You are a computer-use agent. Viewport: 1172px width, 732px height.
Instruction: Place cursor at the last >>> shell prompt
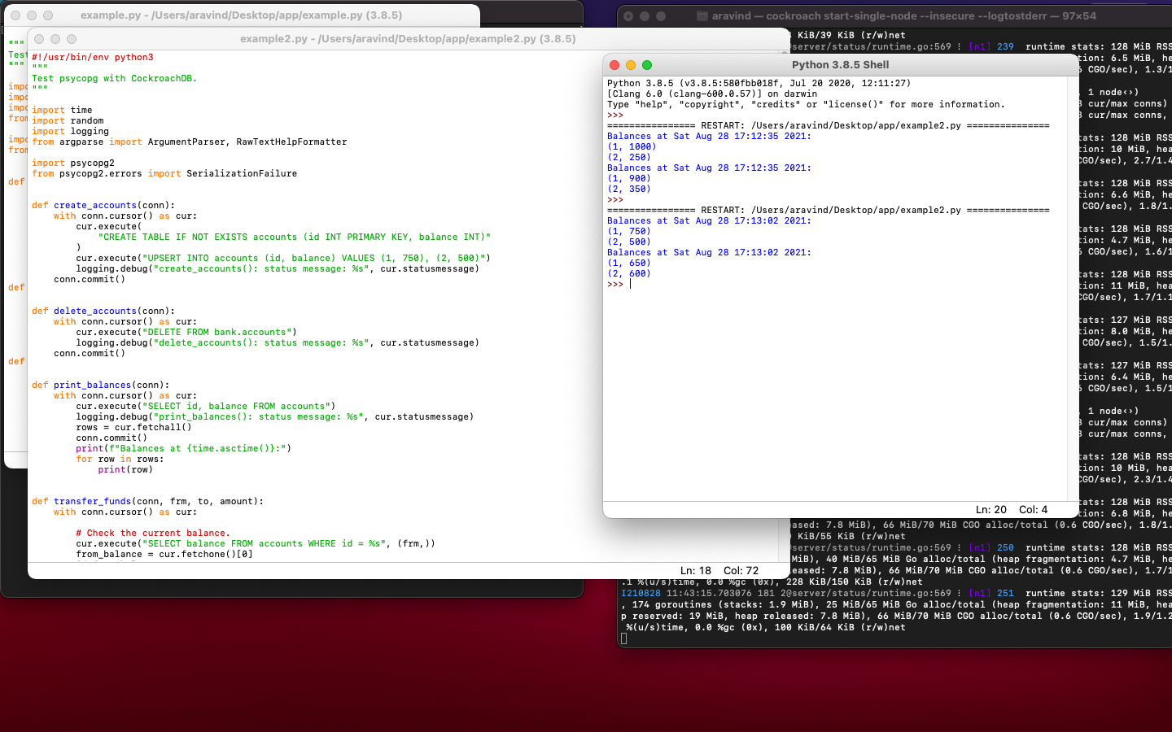tap(630, 284)
